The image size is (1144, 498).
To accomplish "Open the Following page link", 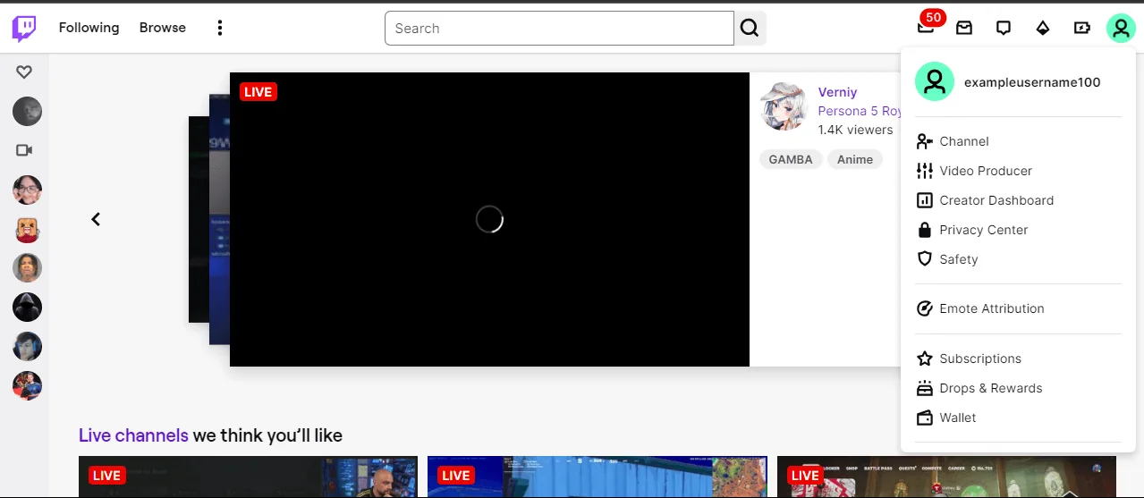I will pyautogui.click(x=89, y=28).
